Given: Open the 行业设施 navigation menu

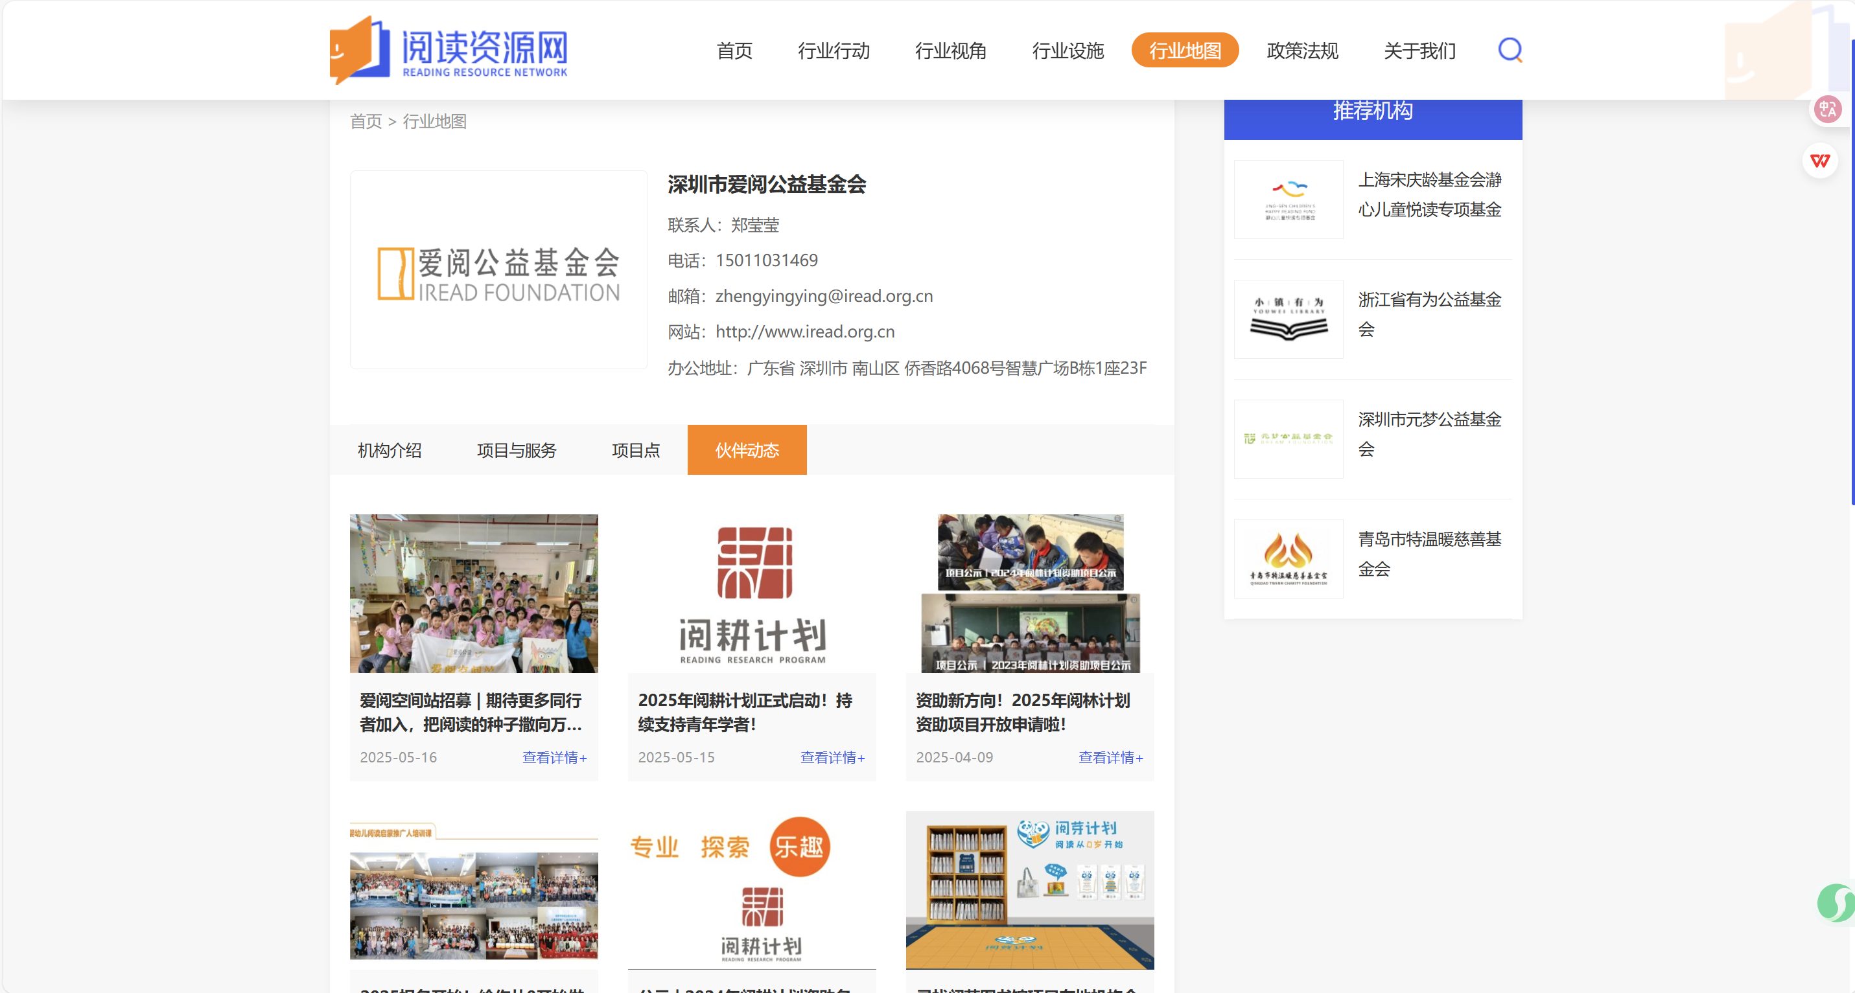Looking at the screenshot, I should [x=1068, y=51].
